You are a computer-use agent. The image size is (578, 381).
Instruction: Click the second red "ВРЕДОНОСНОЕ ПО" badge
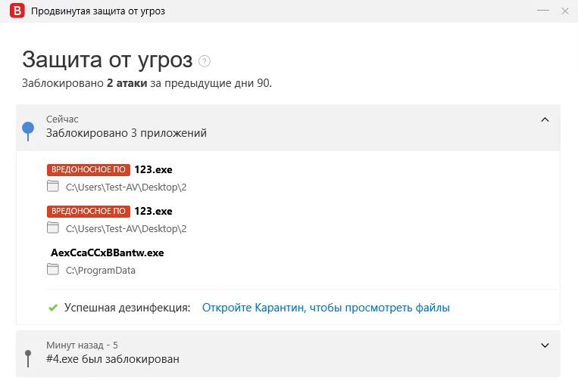click(x=88, y=212)
